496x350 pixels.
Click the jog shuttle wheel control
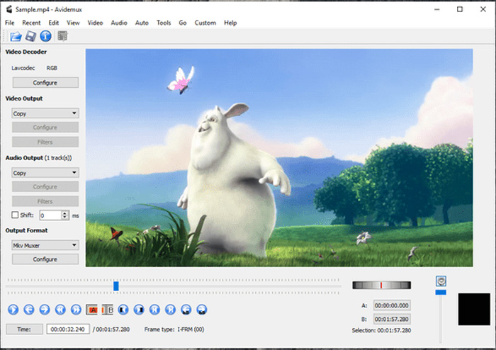pyautogui.click(x=381, y=286)
